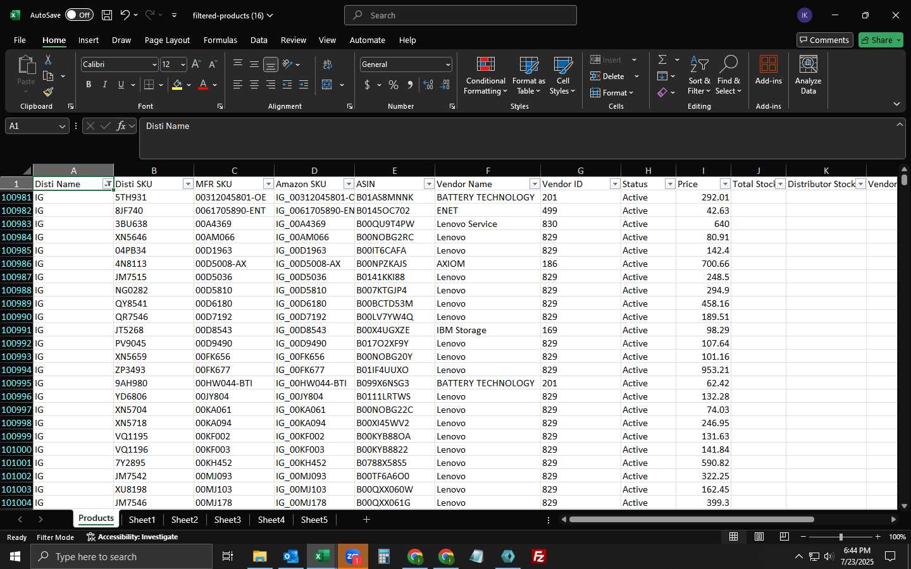Screen dimensions: 911x569
Task: Click the AutoSum sigma icon
Action: coord(662,59)
